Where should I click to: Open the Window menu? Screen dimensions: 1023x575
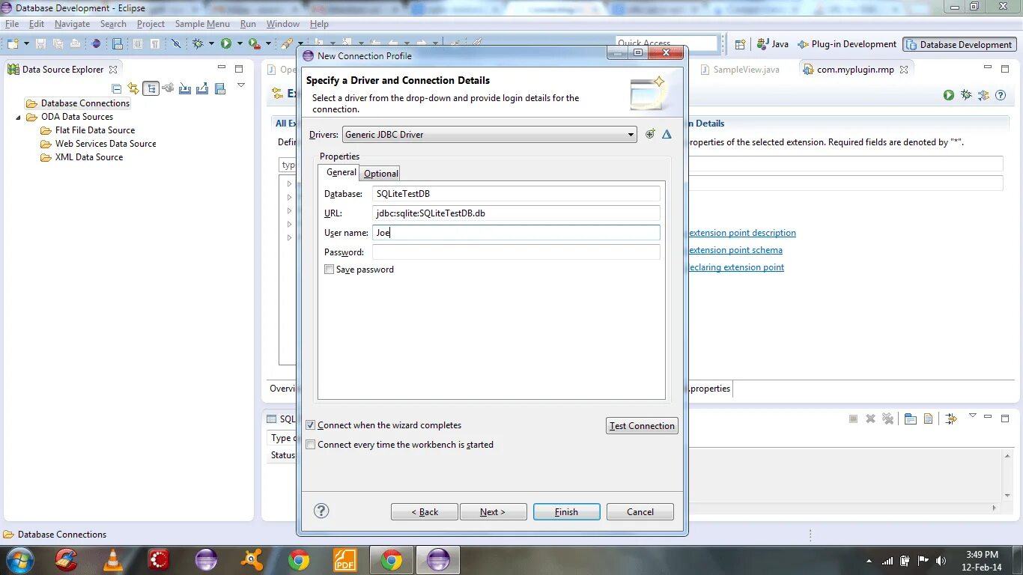[x=283, y=24]
